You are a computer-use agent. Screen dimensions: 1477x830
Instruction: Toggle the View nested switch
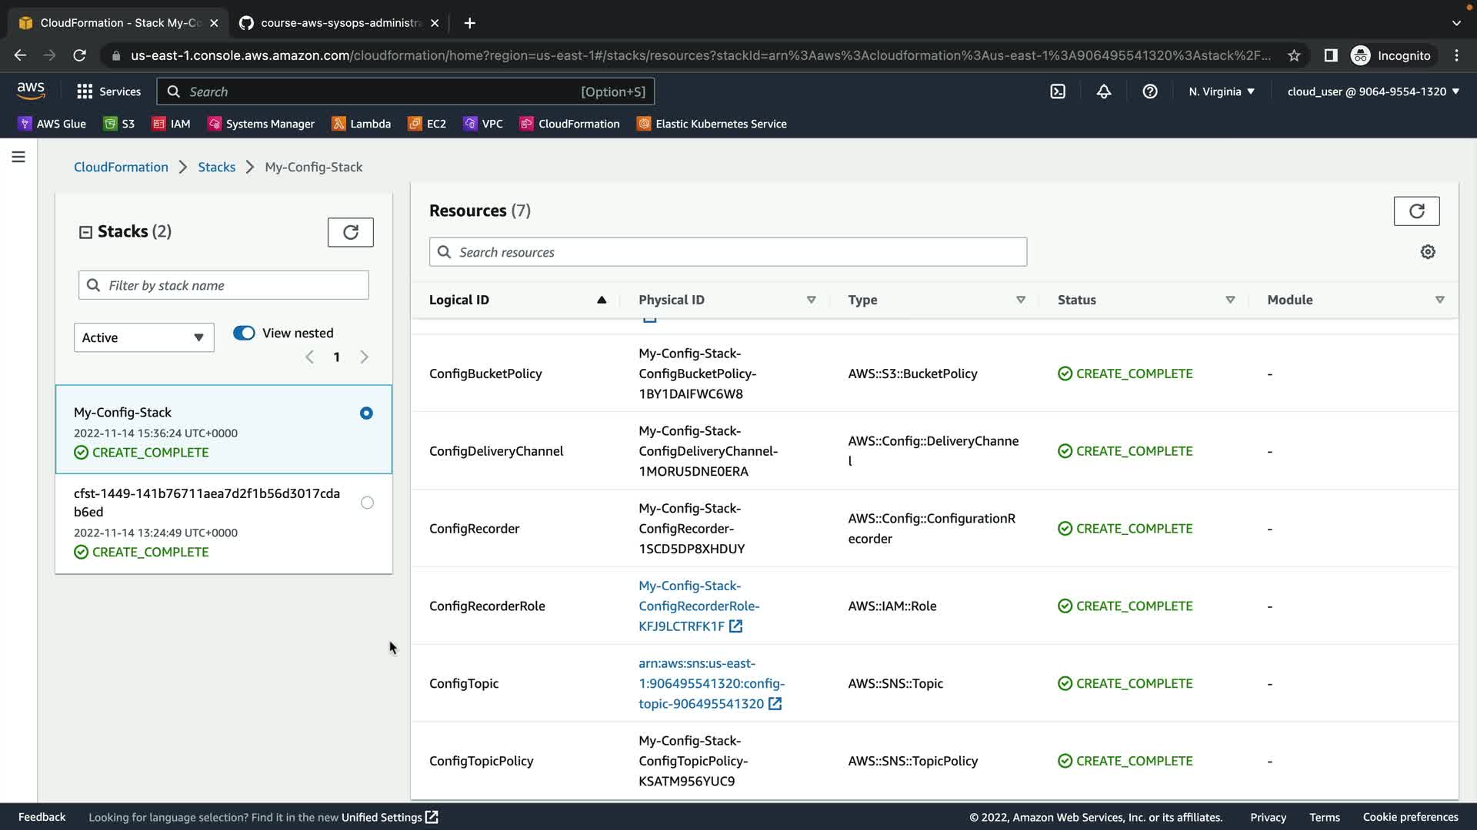click(x=244, y=333)
